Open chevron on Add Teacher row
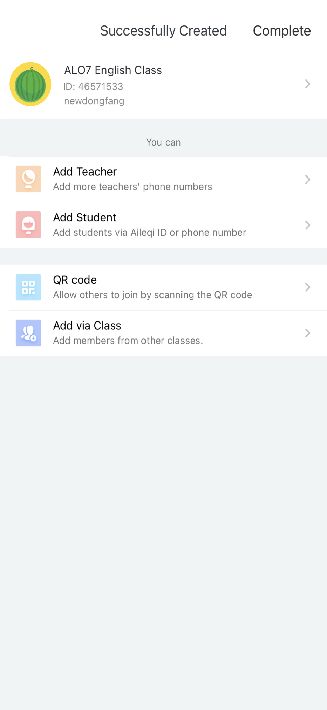Image resolution: width=327 pixels, height=710 pixels. (308, 180)
